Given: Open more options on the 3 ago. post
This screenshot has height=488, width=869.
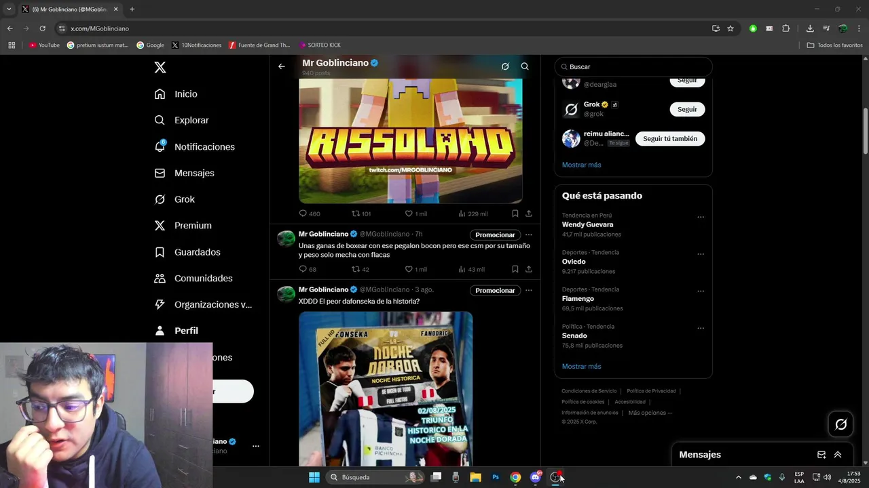Looking at the screenshot, I should (529, 291).
